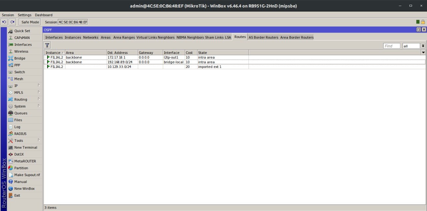Switch to the AS Border Routers tab
Image resolution: width=427 pixels, height=211 pixels.
click(263, 37)
